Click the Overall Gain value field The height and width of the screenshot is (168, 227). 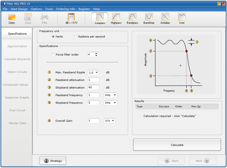(94, 121)
